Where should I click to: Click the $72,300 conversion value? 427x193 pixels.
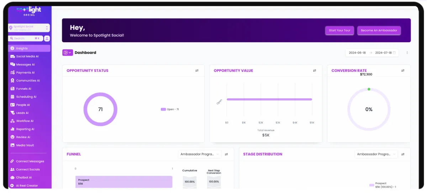point(366,75)
